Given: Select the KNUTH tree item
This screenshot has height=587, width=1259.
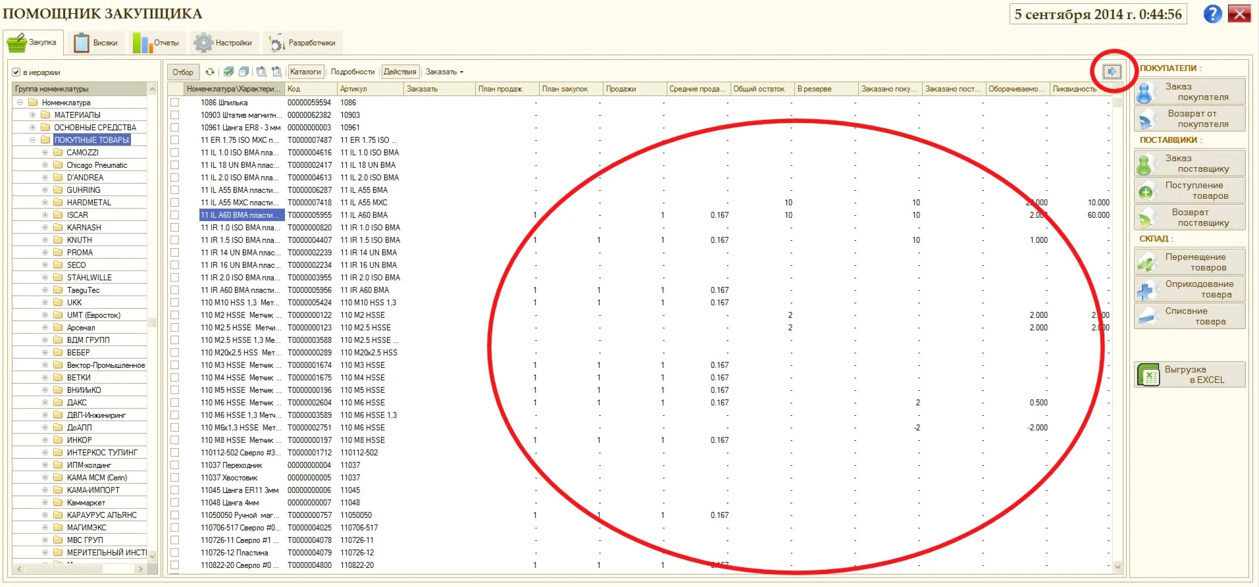Looking at the screenshot, I should (79, 240).
